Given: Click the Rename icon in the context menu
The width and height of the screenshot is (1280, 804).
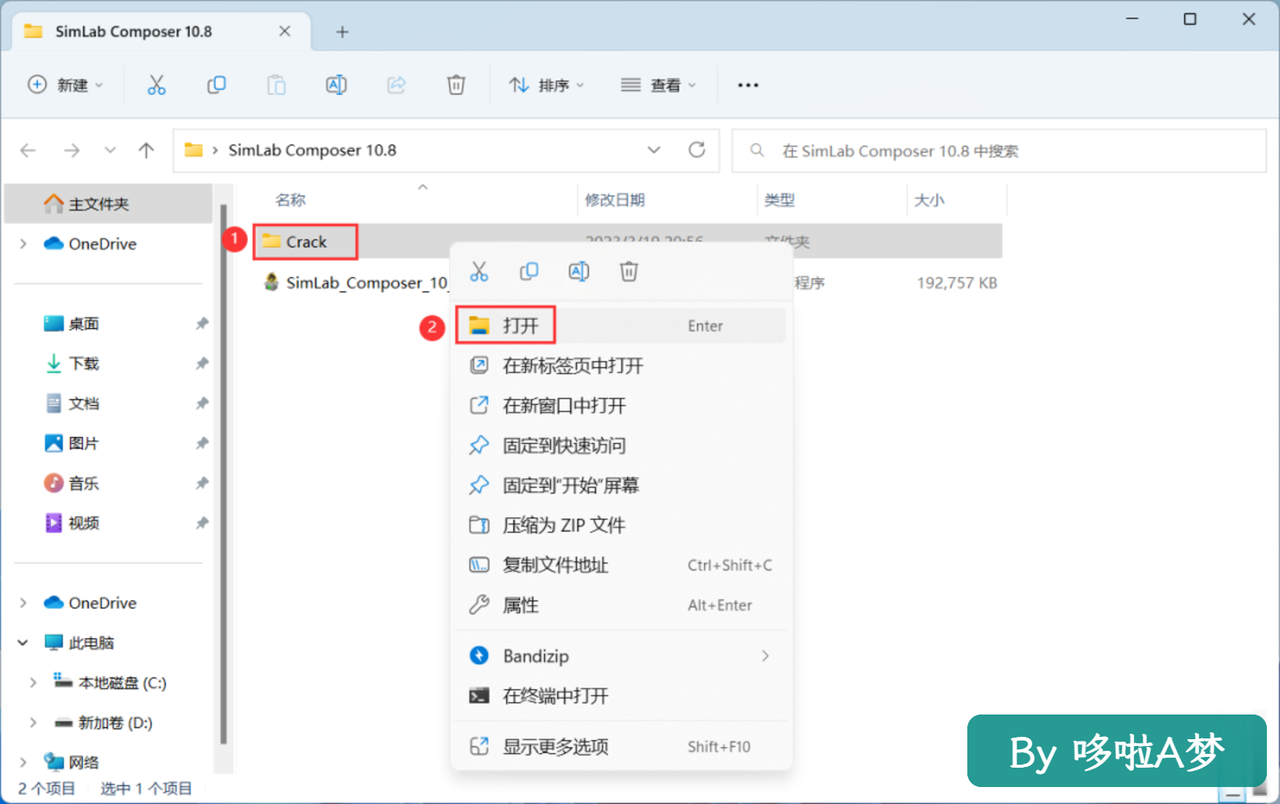Looking at the screenshot, I should point(579,272).
